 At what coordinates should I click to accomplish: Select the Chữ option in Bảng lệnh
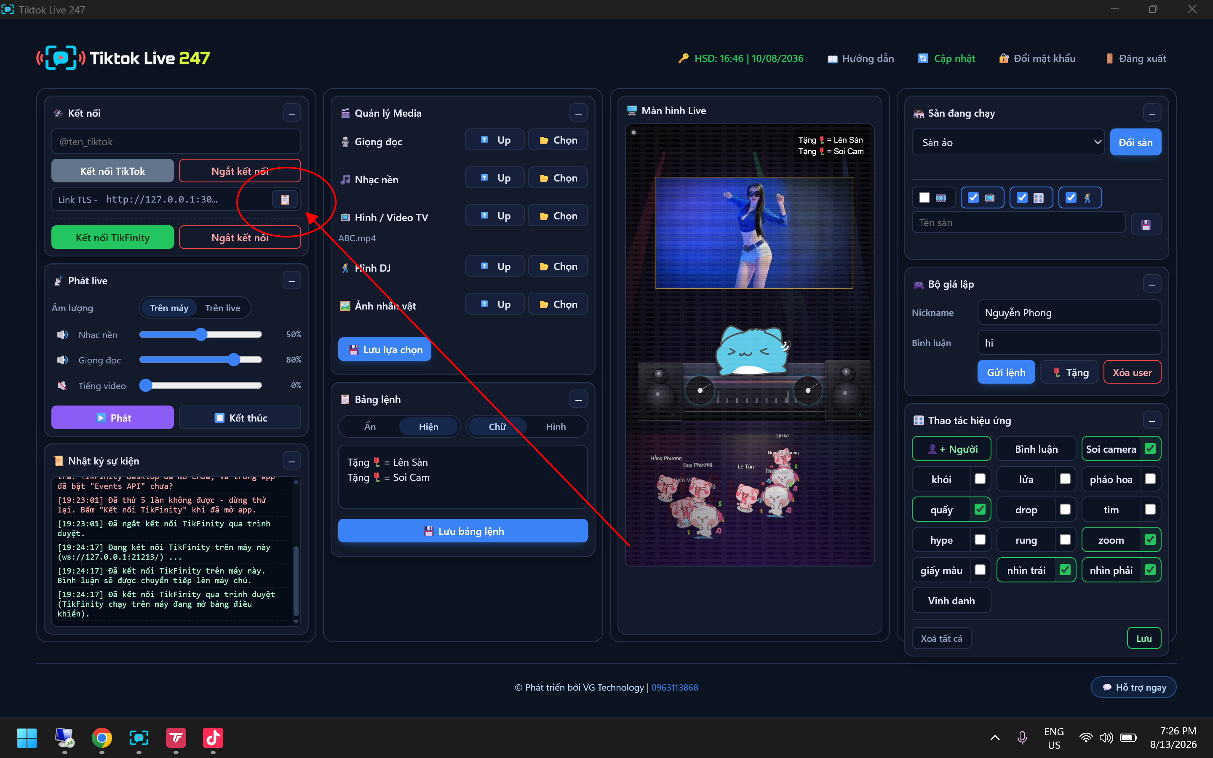[x=497, y=427]
